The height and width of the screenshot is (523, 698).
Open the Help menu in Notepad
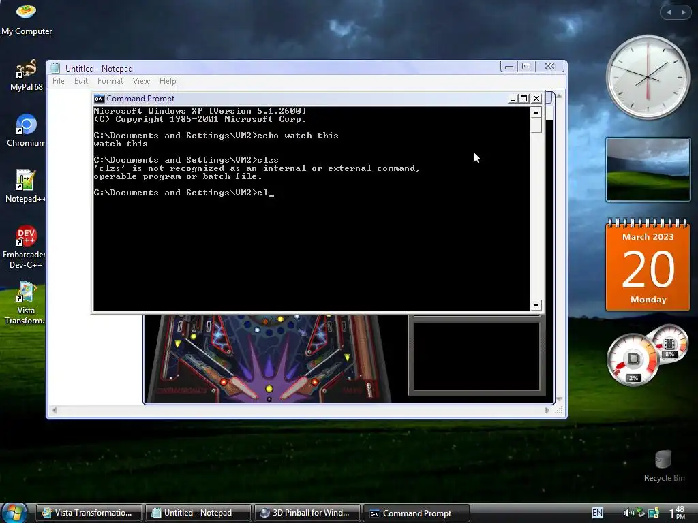[168, 81]
